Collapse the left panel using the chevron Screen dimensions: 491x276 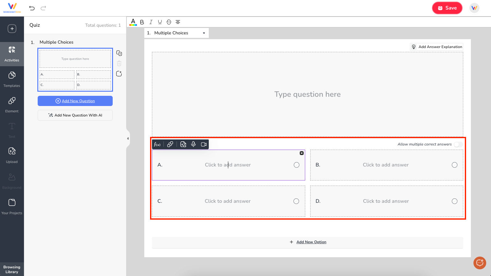click(x=128, y=138)
